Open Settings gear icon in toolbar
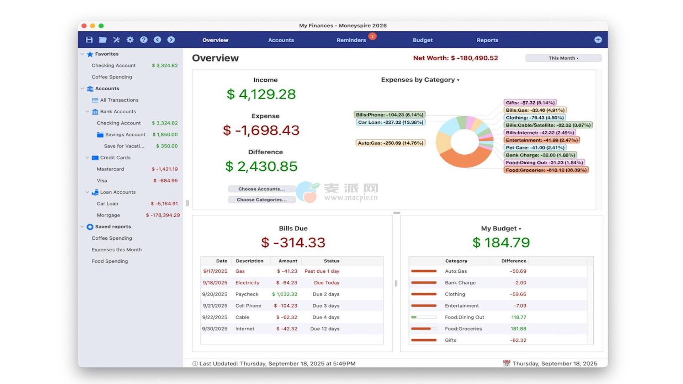683x384 pixels. click(130, 40)
